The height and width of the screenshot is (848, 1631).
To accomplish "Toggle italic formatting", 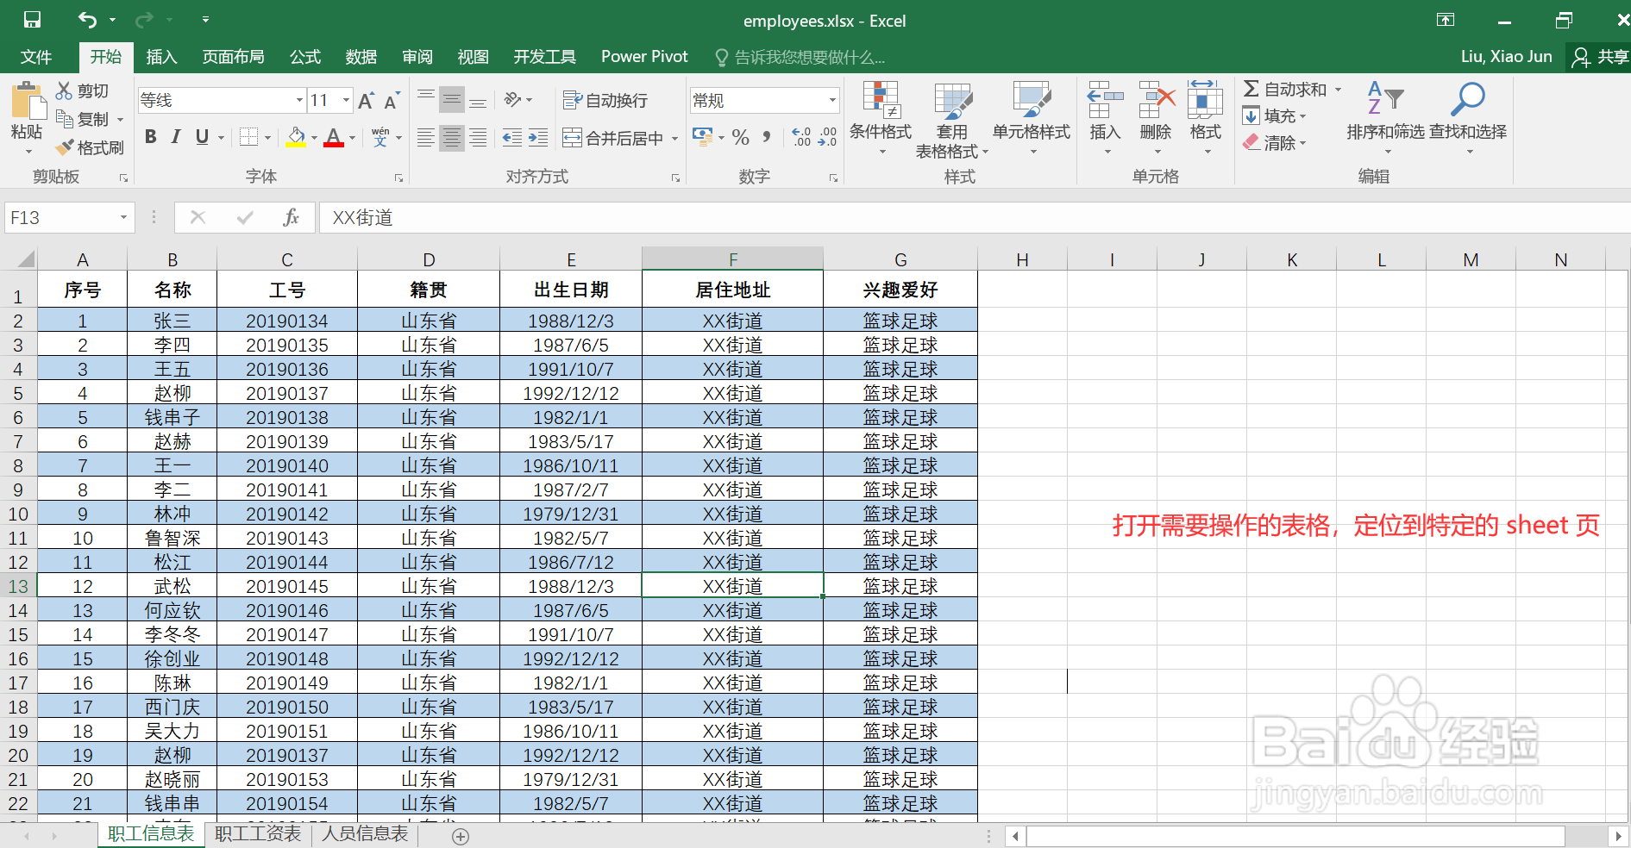I will point(175,136).
